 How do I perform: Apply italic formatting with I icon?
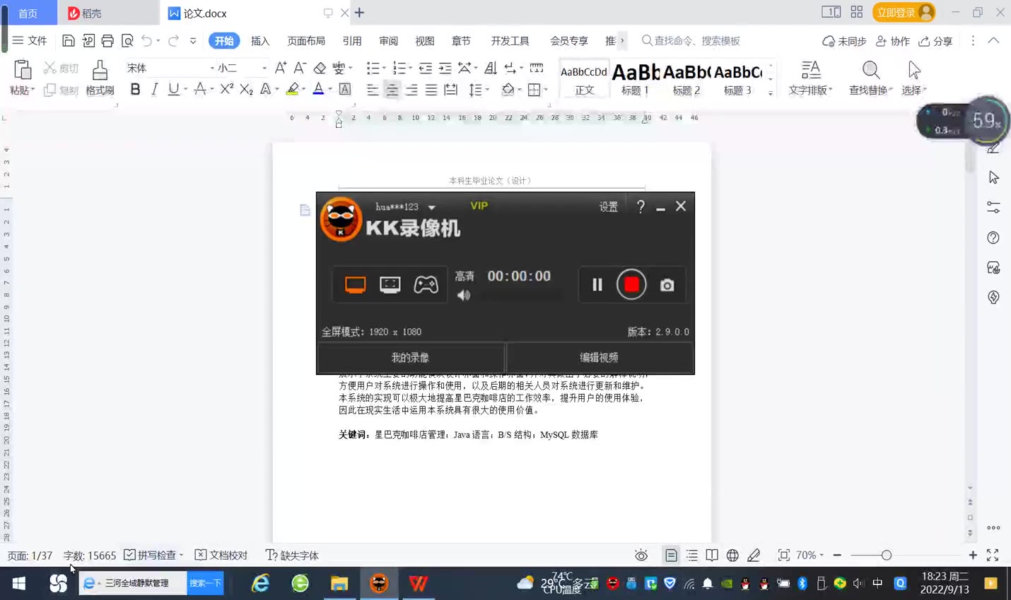[x=154, y=90]
